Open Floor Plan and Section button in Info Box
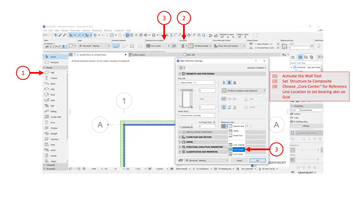353x198 pixels. click(x=229, y=46)
